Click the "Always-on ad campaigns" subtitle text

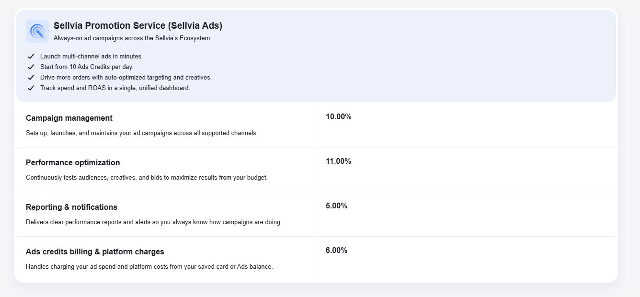132,38
